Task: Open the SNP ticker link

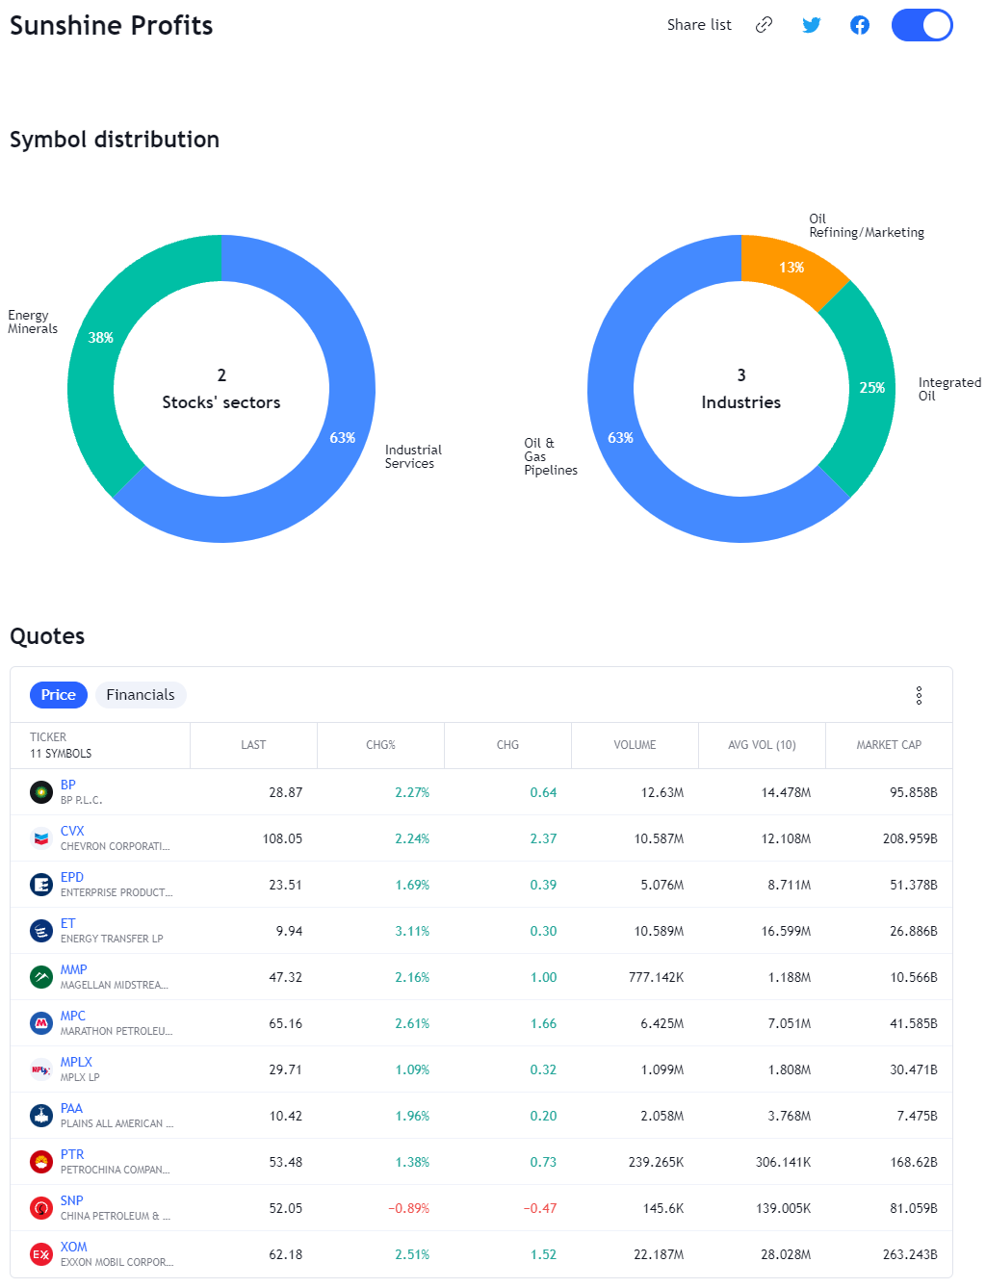Action: pyautogui.click(x=72, y=1200)
